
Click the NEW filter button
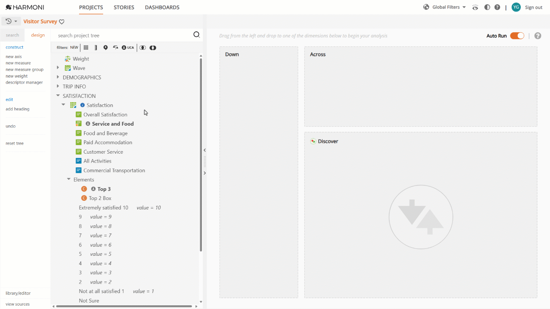click(74, 48)
